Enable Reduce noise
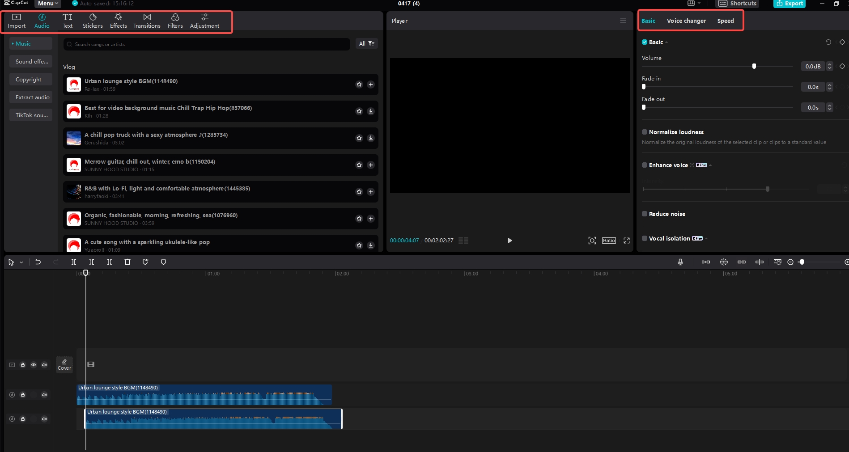 click(645, 214)
